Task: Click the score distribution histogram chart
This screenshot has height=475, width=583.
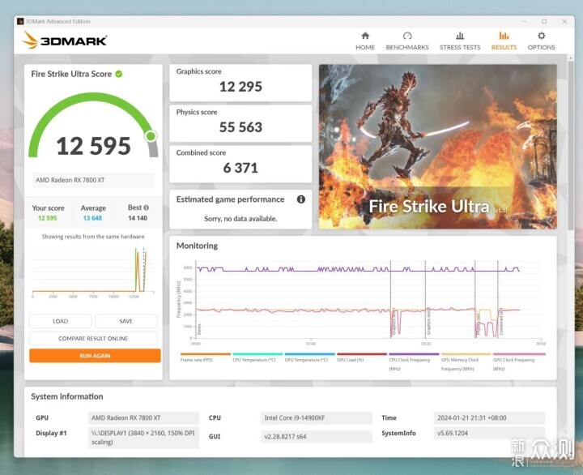Action: pyautogui.click(x=93, y=272)
